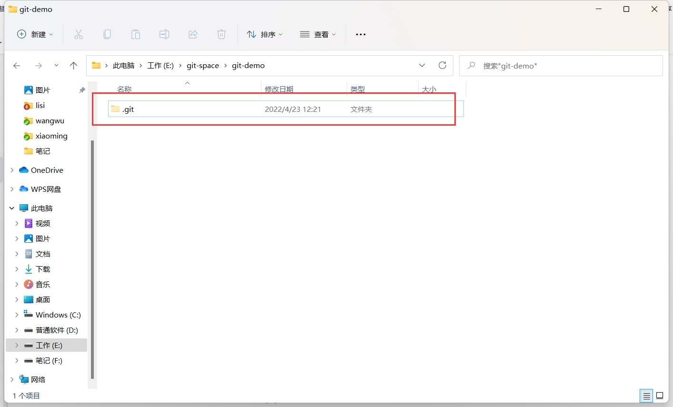Sort by the 修改日期 column header
Screen dimensions: 673x407
tap(279, 89)
